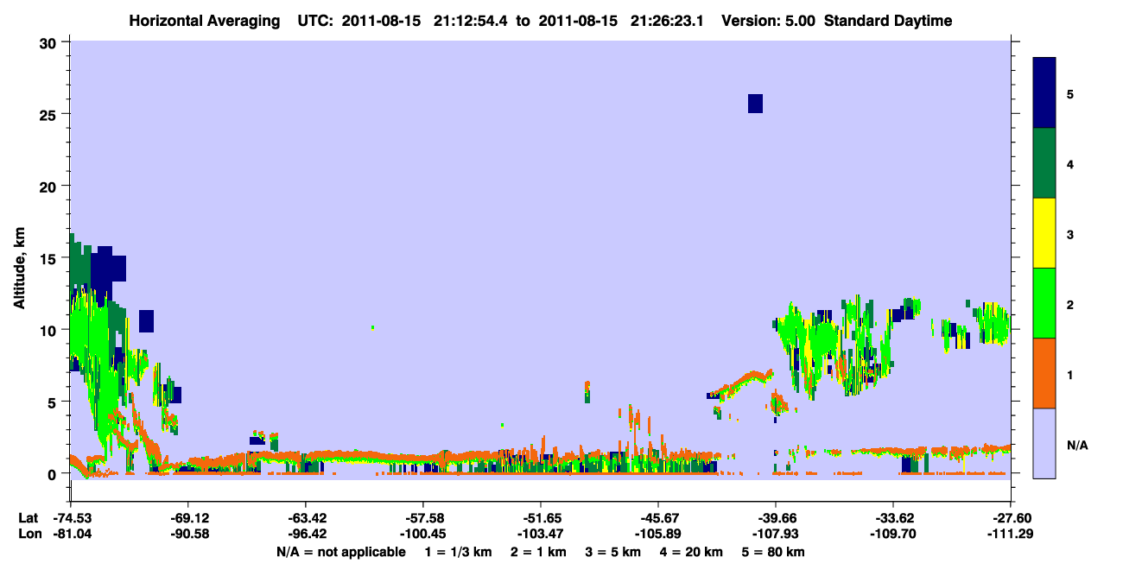The image size is (1123, 576).
Task: Click the y-axis tick label 10
Action: point(49,330)
